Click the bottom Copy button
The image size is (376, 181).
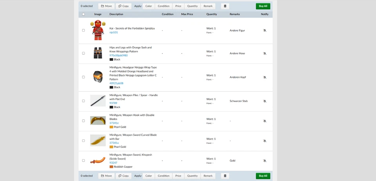(x=123, y=176)
